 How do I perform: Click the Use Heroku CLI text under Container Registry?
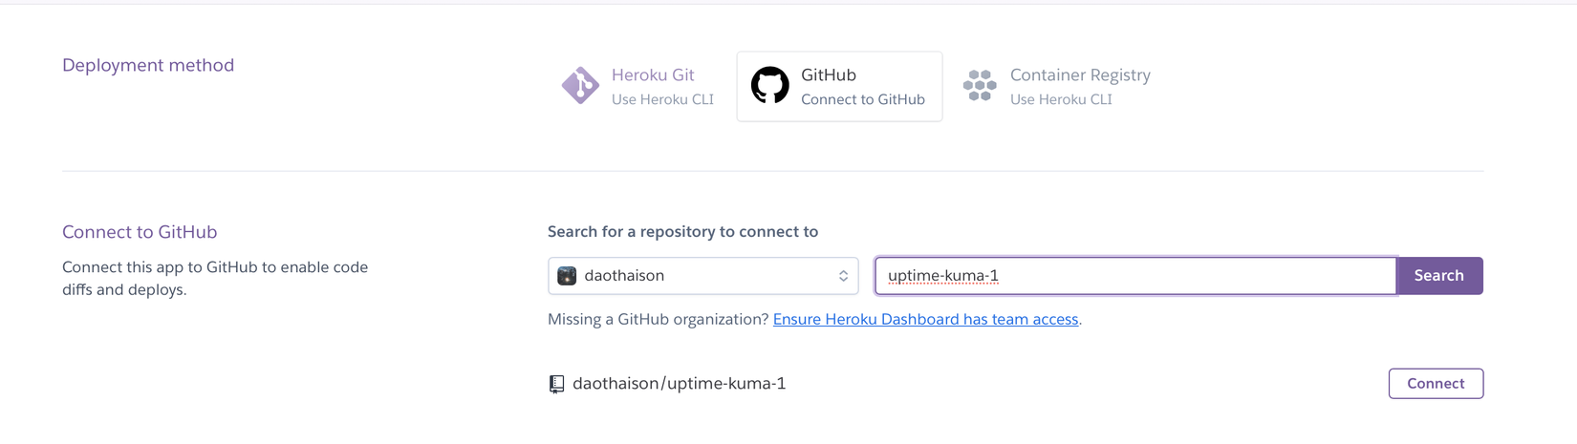[x=1061, y=99]
